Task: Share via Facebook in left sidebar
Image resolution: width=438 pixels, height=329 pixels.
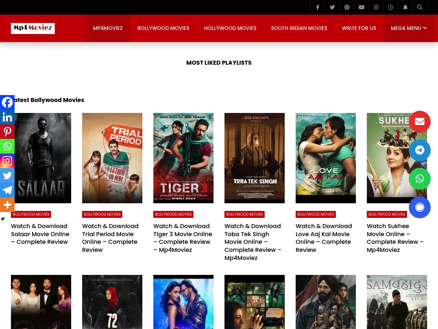Action: pos(7,102)
